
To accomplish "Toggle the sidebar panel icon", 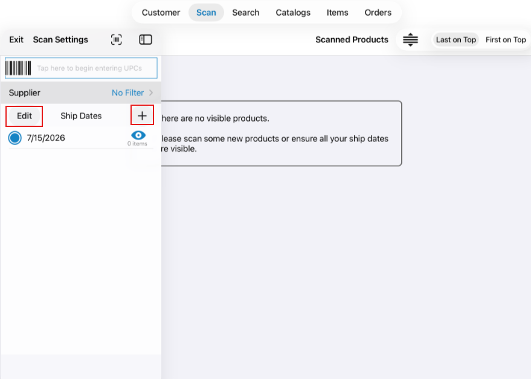I will pos(146,40).
